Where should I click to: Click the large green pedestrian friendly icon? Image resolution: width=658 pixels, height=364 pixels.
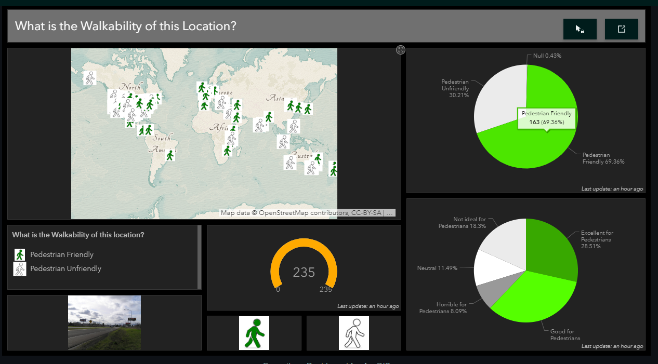pyautogui.click(x=254, y=333)
